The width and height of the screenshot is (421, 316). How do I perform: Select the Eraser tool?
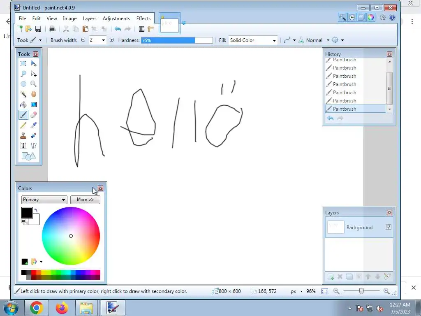coord(34,115)
